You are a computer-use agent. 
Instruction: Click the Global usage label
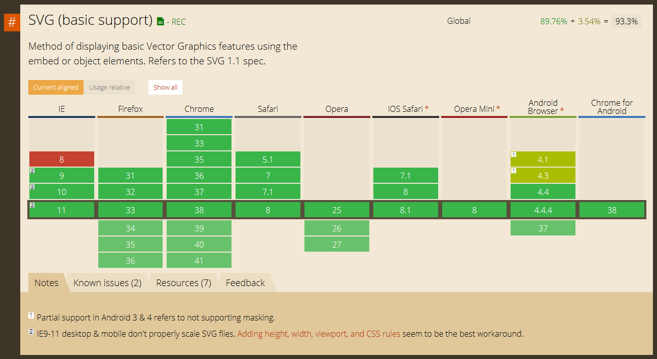pyautogui.click(x=459, y=21)
